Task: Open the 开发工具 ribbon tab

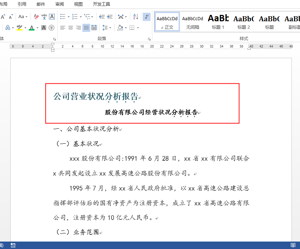Action: tap(102, 4)
